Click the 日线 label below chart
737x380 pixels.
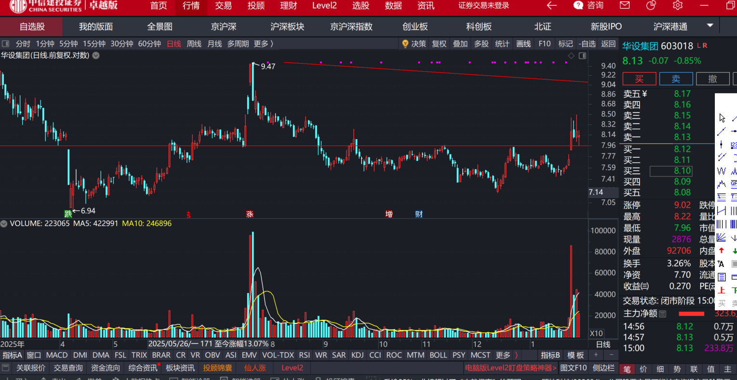(603, 344)
